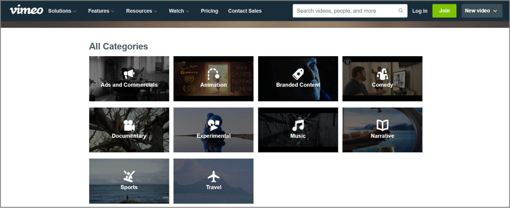The width and height of the screenshot is (510, 208).
Task: Click the Log in link
Action: tap(420, 11)
